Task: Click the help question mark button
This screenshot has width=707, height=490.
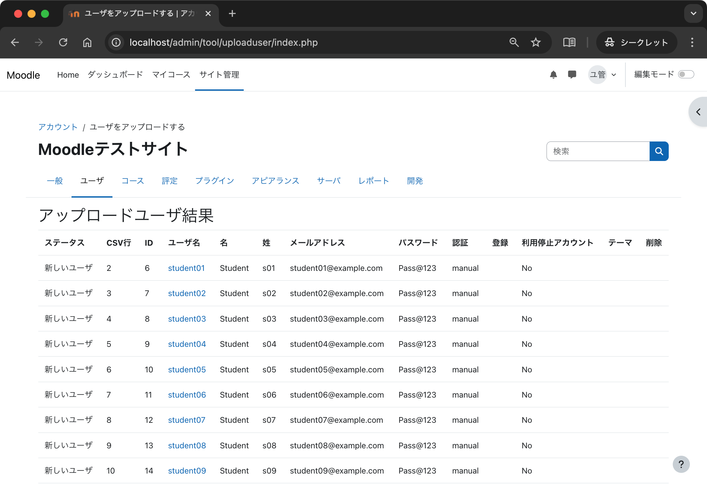Action: [x=681, y=464]
